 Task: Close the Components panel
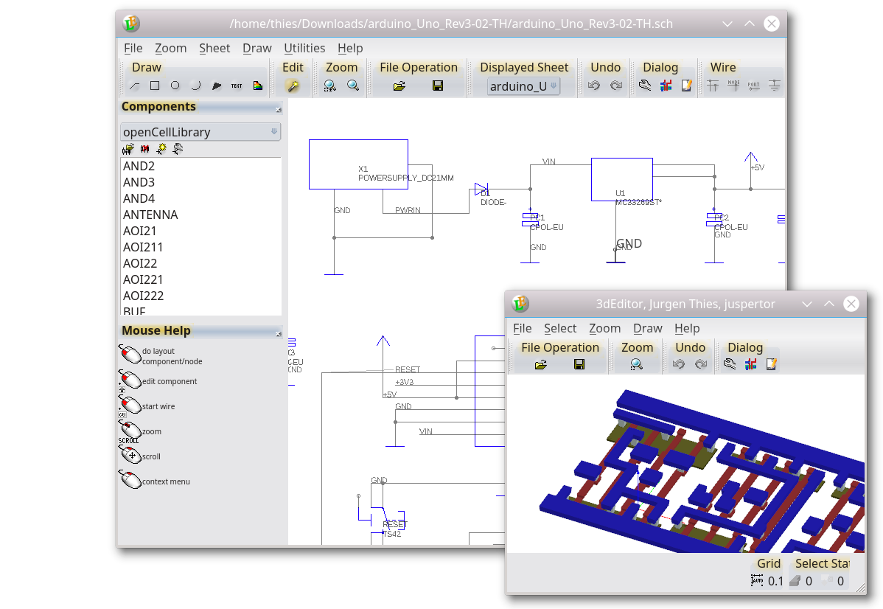[278, 110]
